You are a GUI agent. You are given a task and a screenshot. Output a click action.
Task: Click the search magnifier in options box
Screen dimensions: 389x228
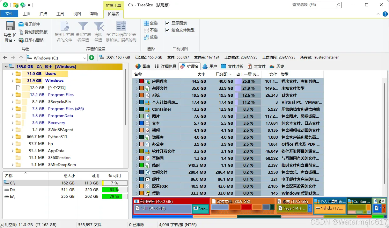(338, 5)
